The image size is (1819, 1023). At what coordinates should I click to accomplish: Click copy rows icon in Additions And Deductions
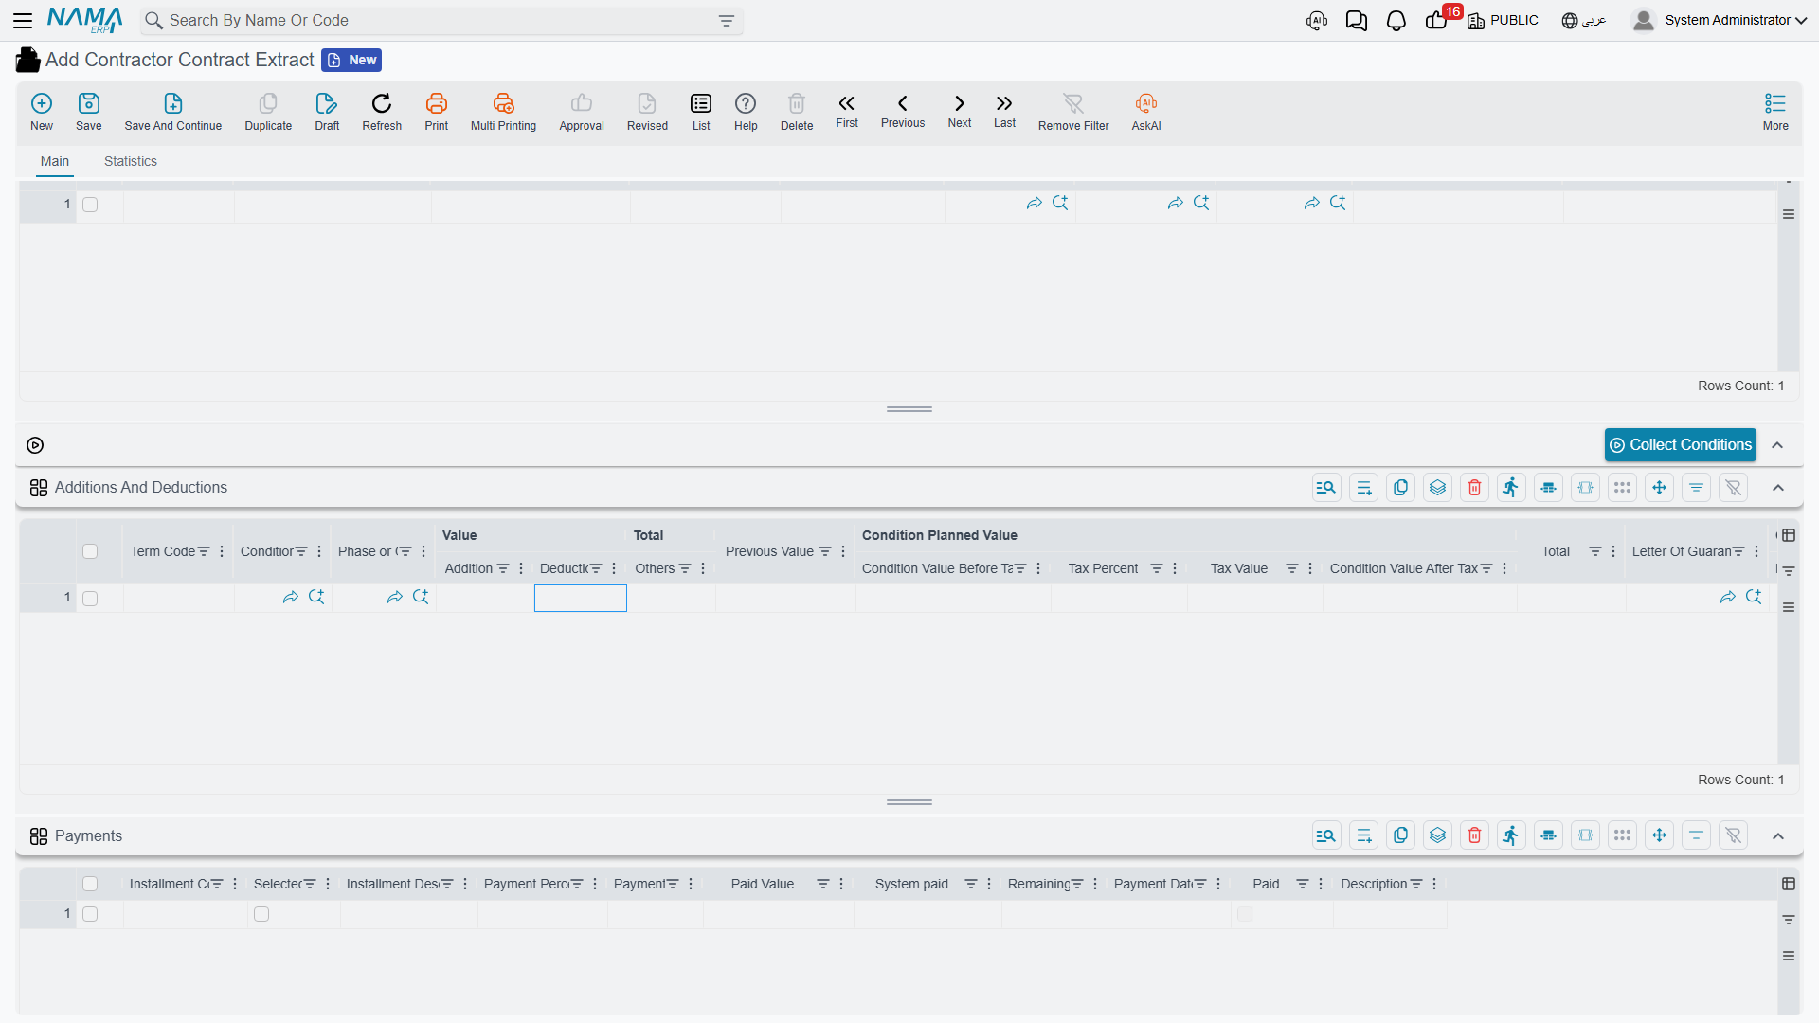pos(1400,488)
